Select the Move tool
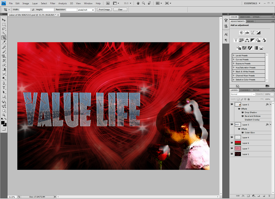Screen dimensions: 275x199 coord(4,20)
